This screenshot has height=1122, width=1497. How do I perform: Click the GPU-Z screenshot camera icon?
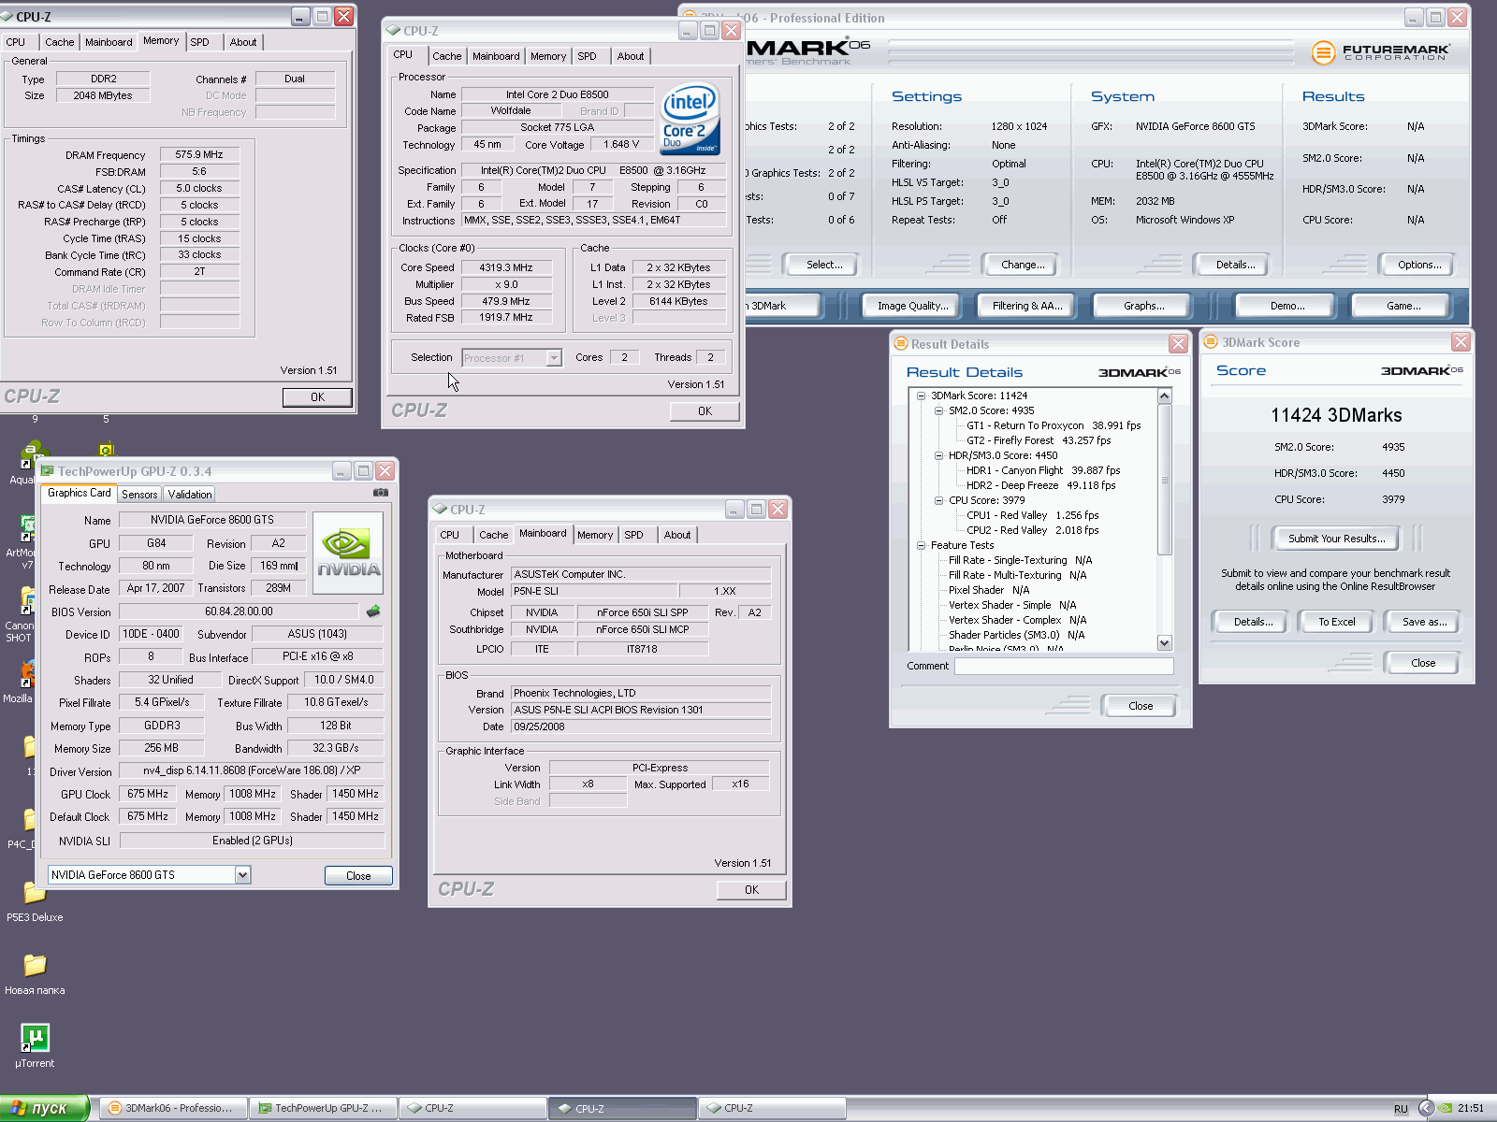(381, 492)
